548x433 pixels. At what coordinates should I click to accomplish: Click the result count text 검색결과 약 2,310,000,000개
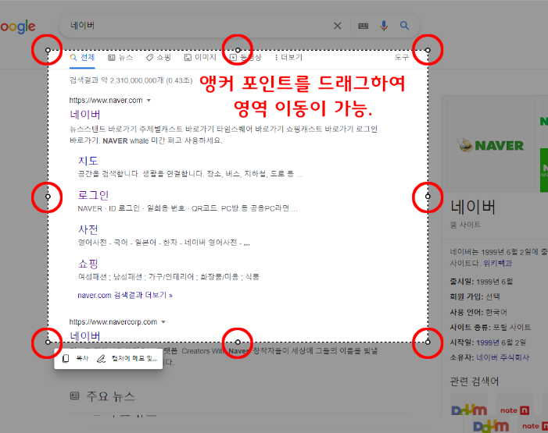[x=116, y=80]
